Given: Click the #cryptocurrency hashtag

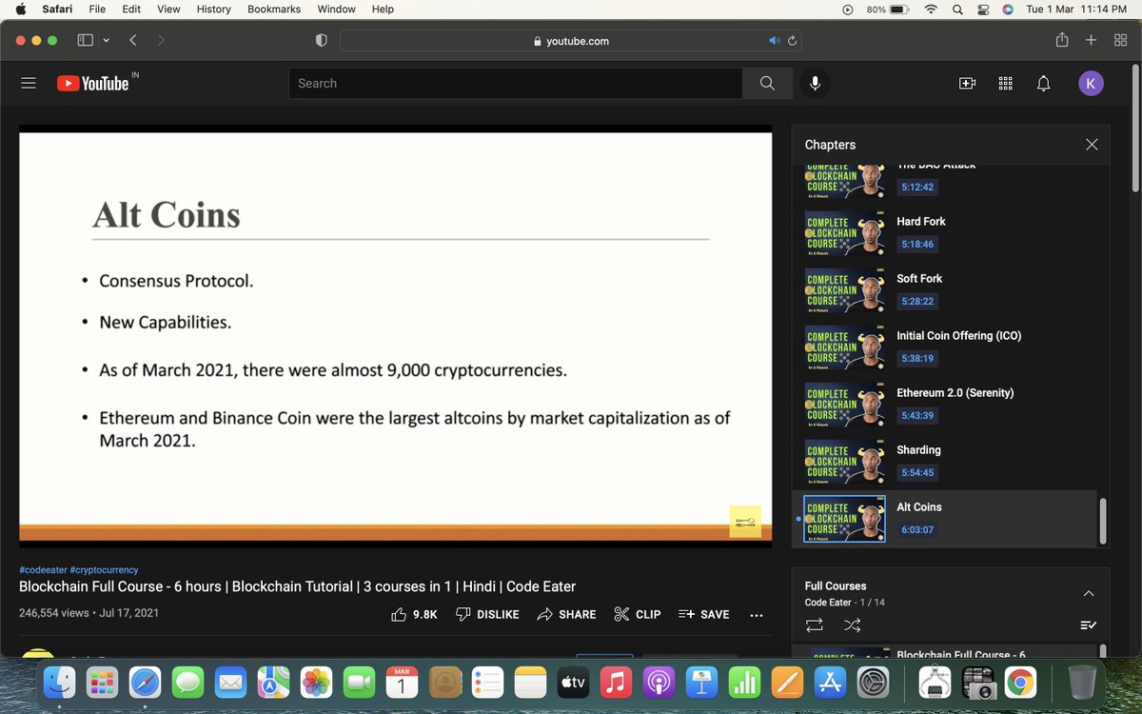Looking at the screenshot, I should [x=104, y=569].
